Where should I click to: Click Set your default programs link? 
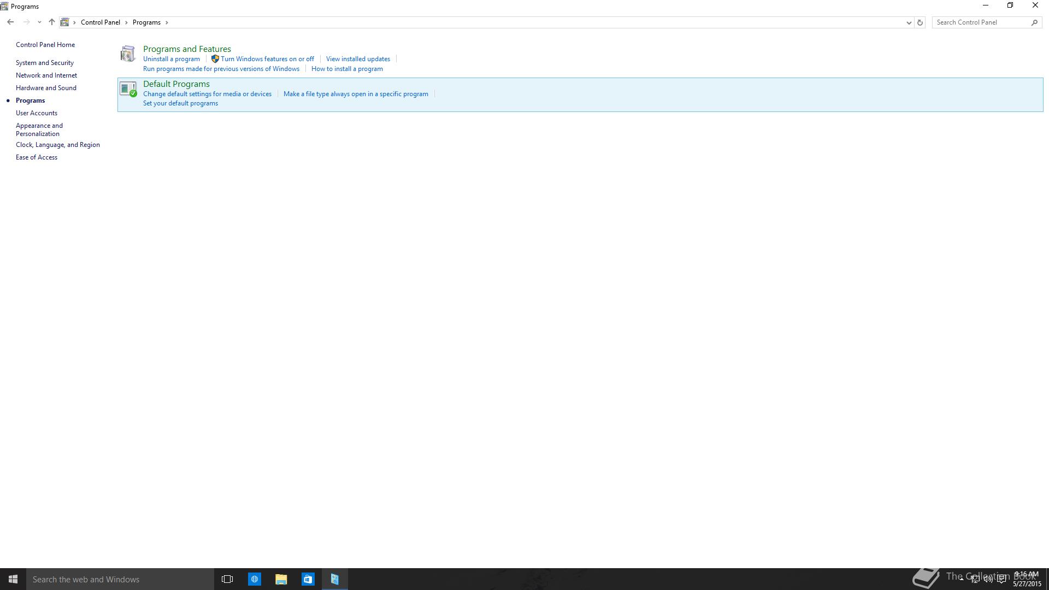click(x=180, y=103)
